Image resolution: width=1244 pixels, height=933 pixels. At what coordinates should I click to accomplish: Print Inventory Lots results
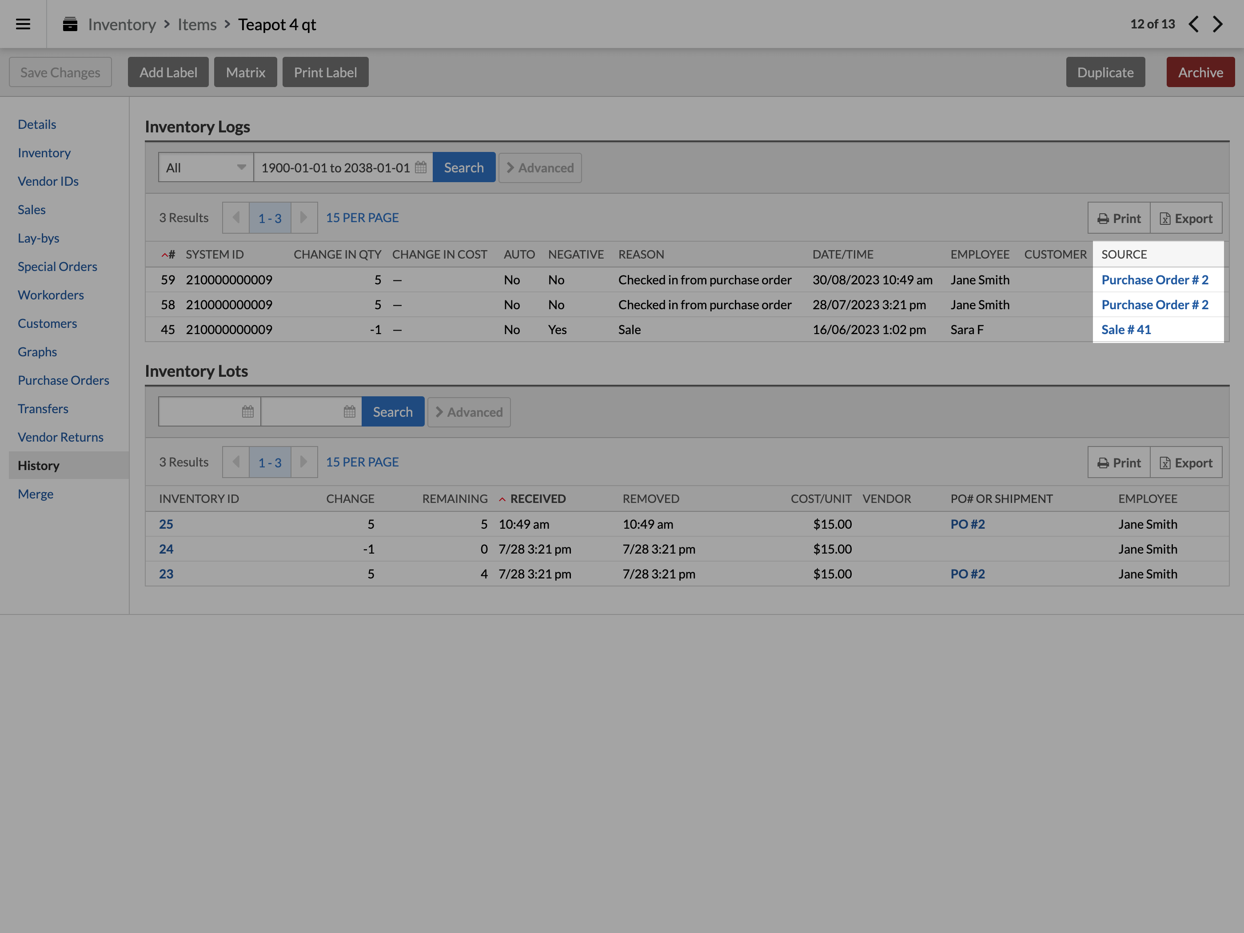[x=1119, y=463]
